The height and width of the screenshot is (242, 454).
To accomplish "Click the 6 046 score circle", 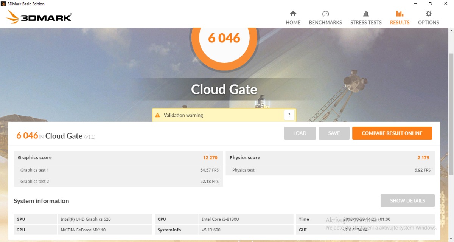I will (x=224, y=39).
